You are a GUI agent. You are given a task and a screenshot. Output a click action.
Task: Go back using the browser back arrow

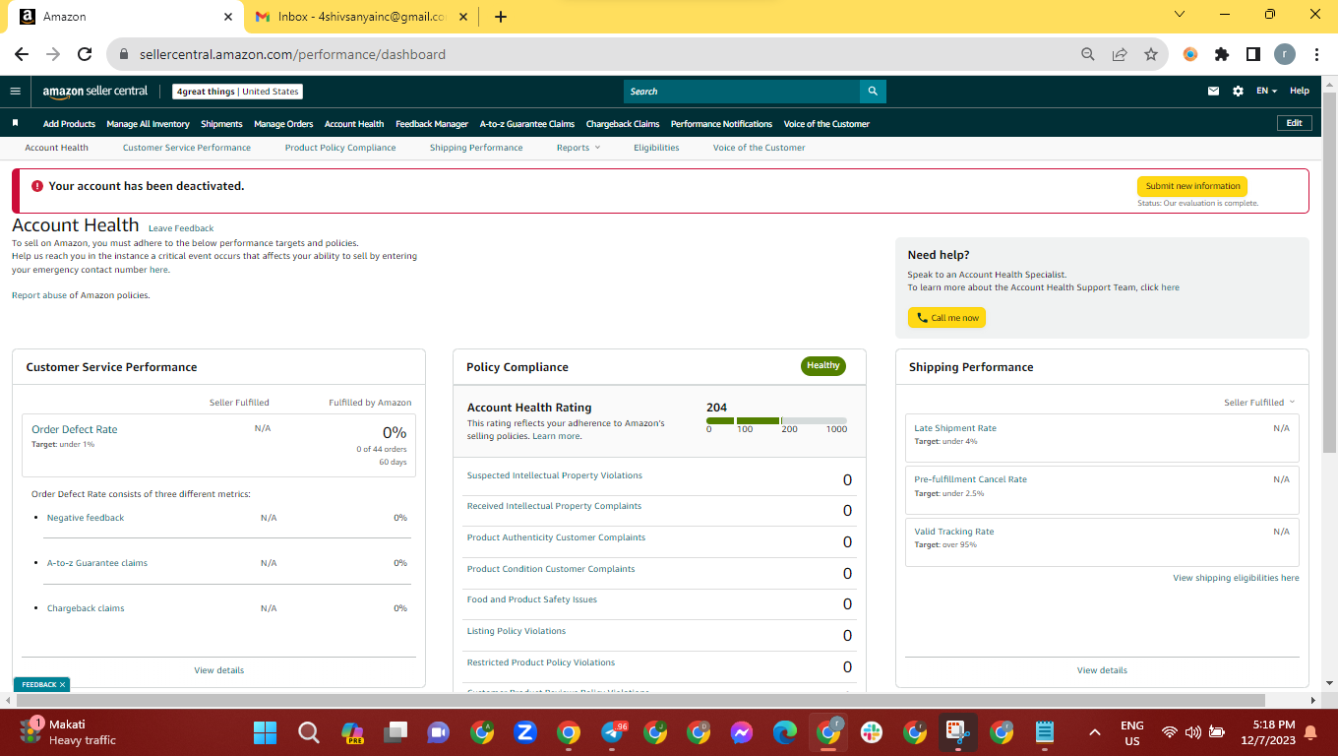[22, 54]
